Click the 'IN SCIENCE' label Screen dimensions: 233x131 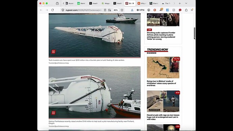[x=152, y=53]
